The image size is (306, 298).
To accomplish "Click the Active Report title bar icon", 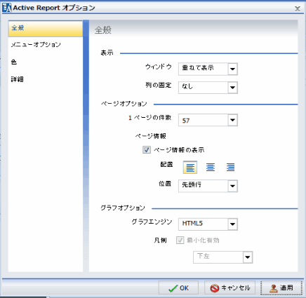I will click(6, 8).
